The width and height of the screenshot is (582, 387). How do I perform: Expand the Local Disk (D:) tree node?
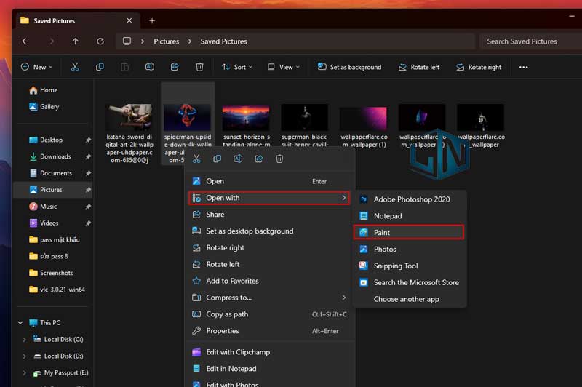click(25, 356)
